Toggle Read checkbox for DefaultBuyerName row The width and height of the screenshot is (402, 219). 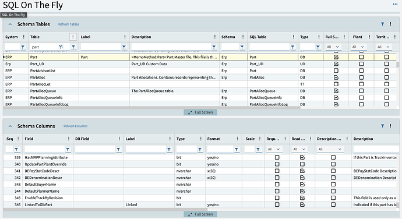click(302, 184)
